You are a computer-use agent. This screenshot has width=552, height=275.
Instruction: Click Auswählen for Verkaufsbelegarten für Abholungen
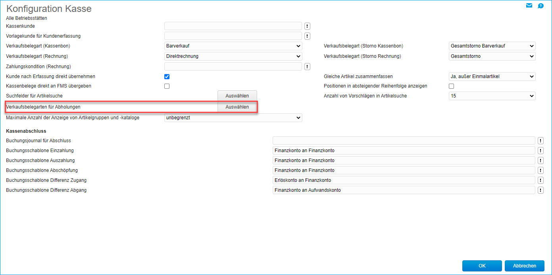click(237, 107)
